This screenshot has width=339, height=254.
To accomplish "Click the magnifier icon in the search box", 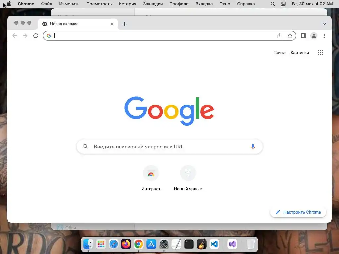I will [x=86, y=147].
